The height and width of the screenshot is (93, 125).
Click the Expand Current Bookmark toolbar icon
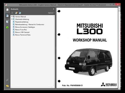click(x=20, y=13)
